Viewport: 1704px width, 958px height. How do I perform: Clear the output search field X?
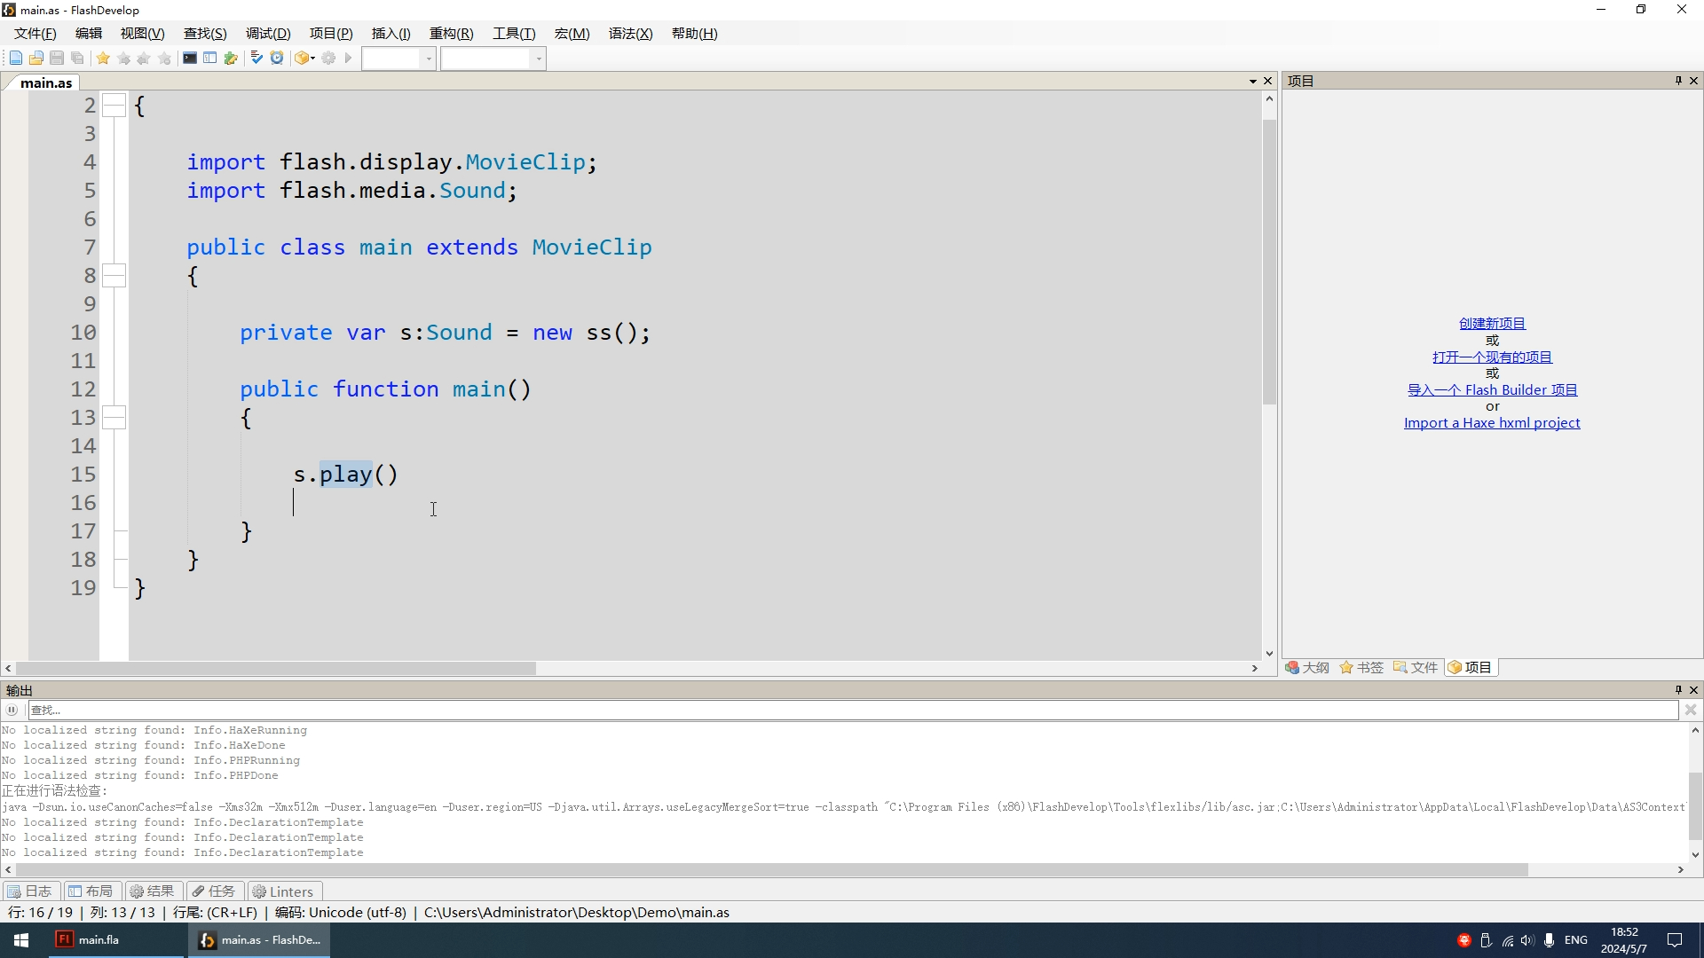pyautogui.click(x=1691, y=710)
